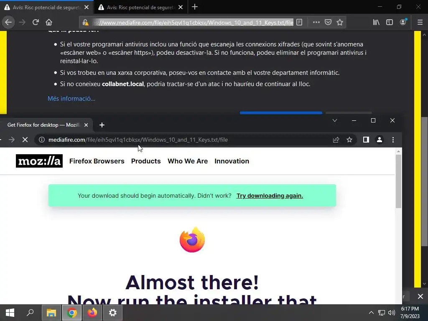Click Try downloading again link
Image resolution: width=428 pixels, height=321 pixels.
point(270,196)
